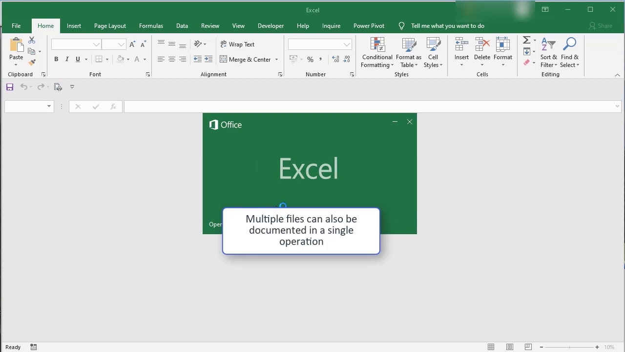Switch to the Data tab
Image resolution: width=625 pixels, height=352 pixels.
pos(182,26)
